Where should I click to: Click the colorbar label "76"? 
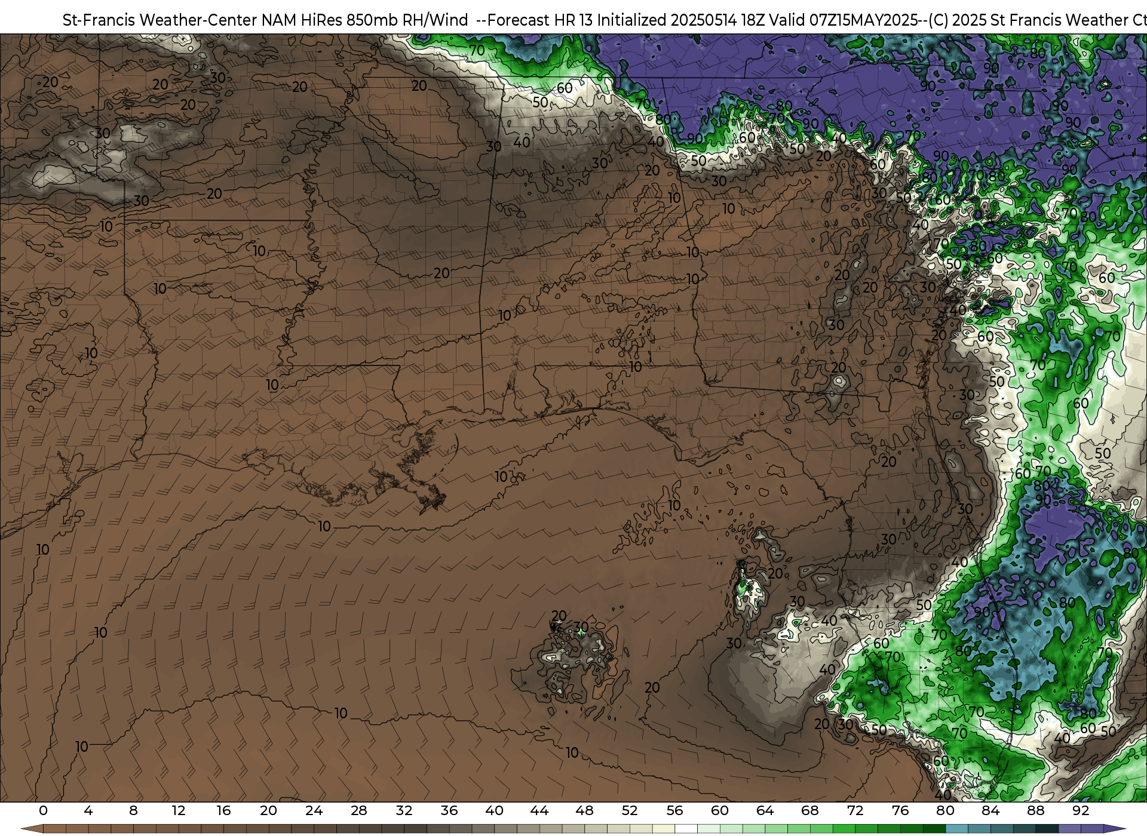pos(900,810)
